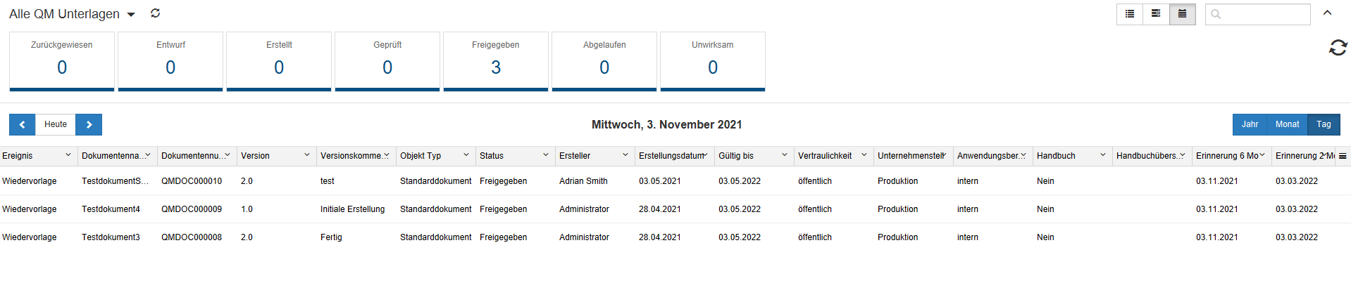Go to the next day arrow
1351x283 pixels.
tap(89, 124)
